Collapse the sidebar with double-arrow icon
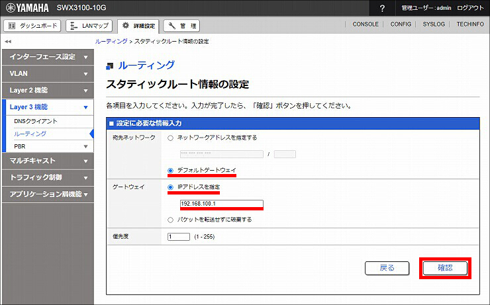 click(8, 42)
